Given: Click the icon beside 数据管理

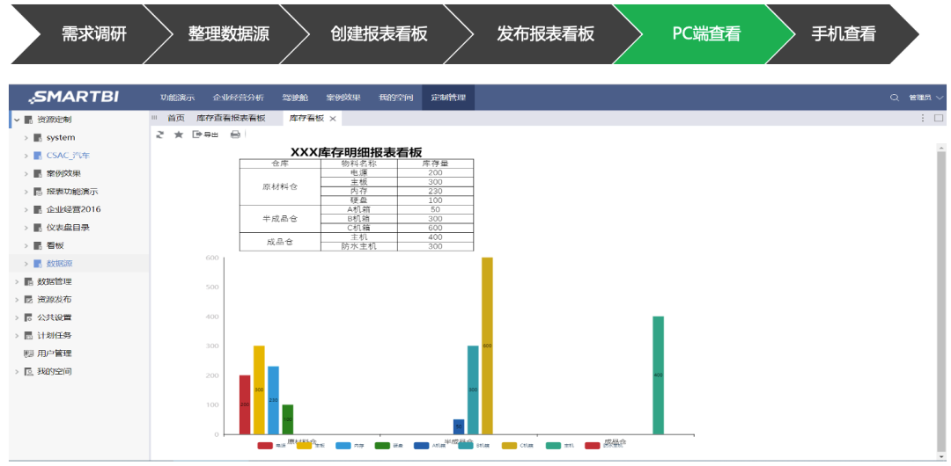Looking at the screenshot, I should tap(28, 281).
